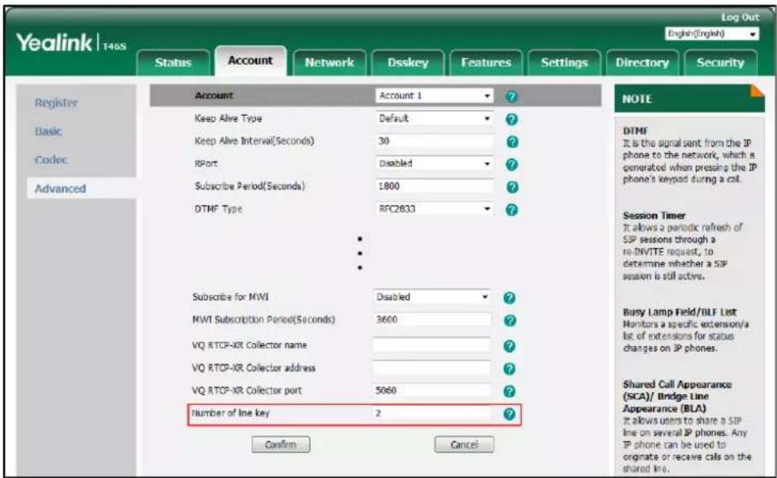777x478 pixels.
Task: Click the MWI Subscription Period field
Action: click(431, 320)
